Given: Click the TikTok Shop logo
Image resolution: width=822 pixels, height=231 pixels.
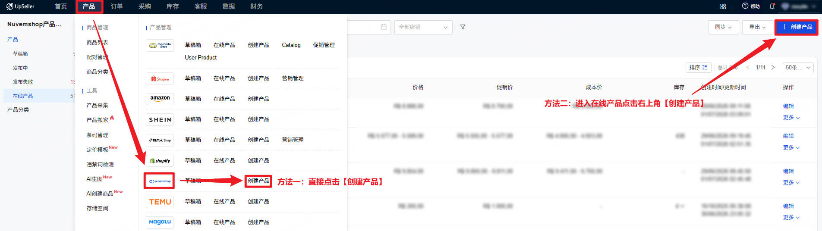Looking at the screenshot, I should [160, 140].
